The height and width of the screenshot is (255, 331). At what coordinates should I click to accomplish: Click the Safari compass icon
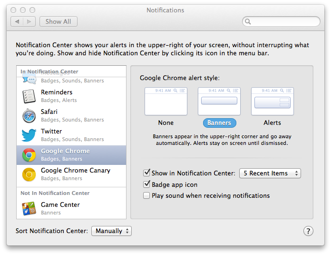(x=29, y=116)
